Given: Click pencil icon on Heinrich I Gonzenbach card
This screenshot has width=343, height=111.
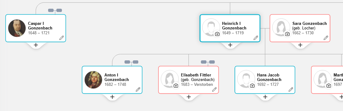Looking at the screenshot, I should pyautogui.click(x=256, y=38).
